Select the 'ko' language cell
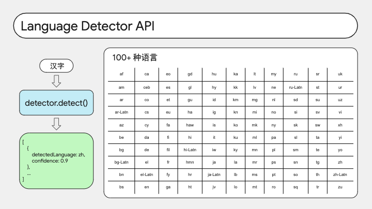Image resolution: width=372 pixels, height=209 pixels. click(236, 125)
